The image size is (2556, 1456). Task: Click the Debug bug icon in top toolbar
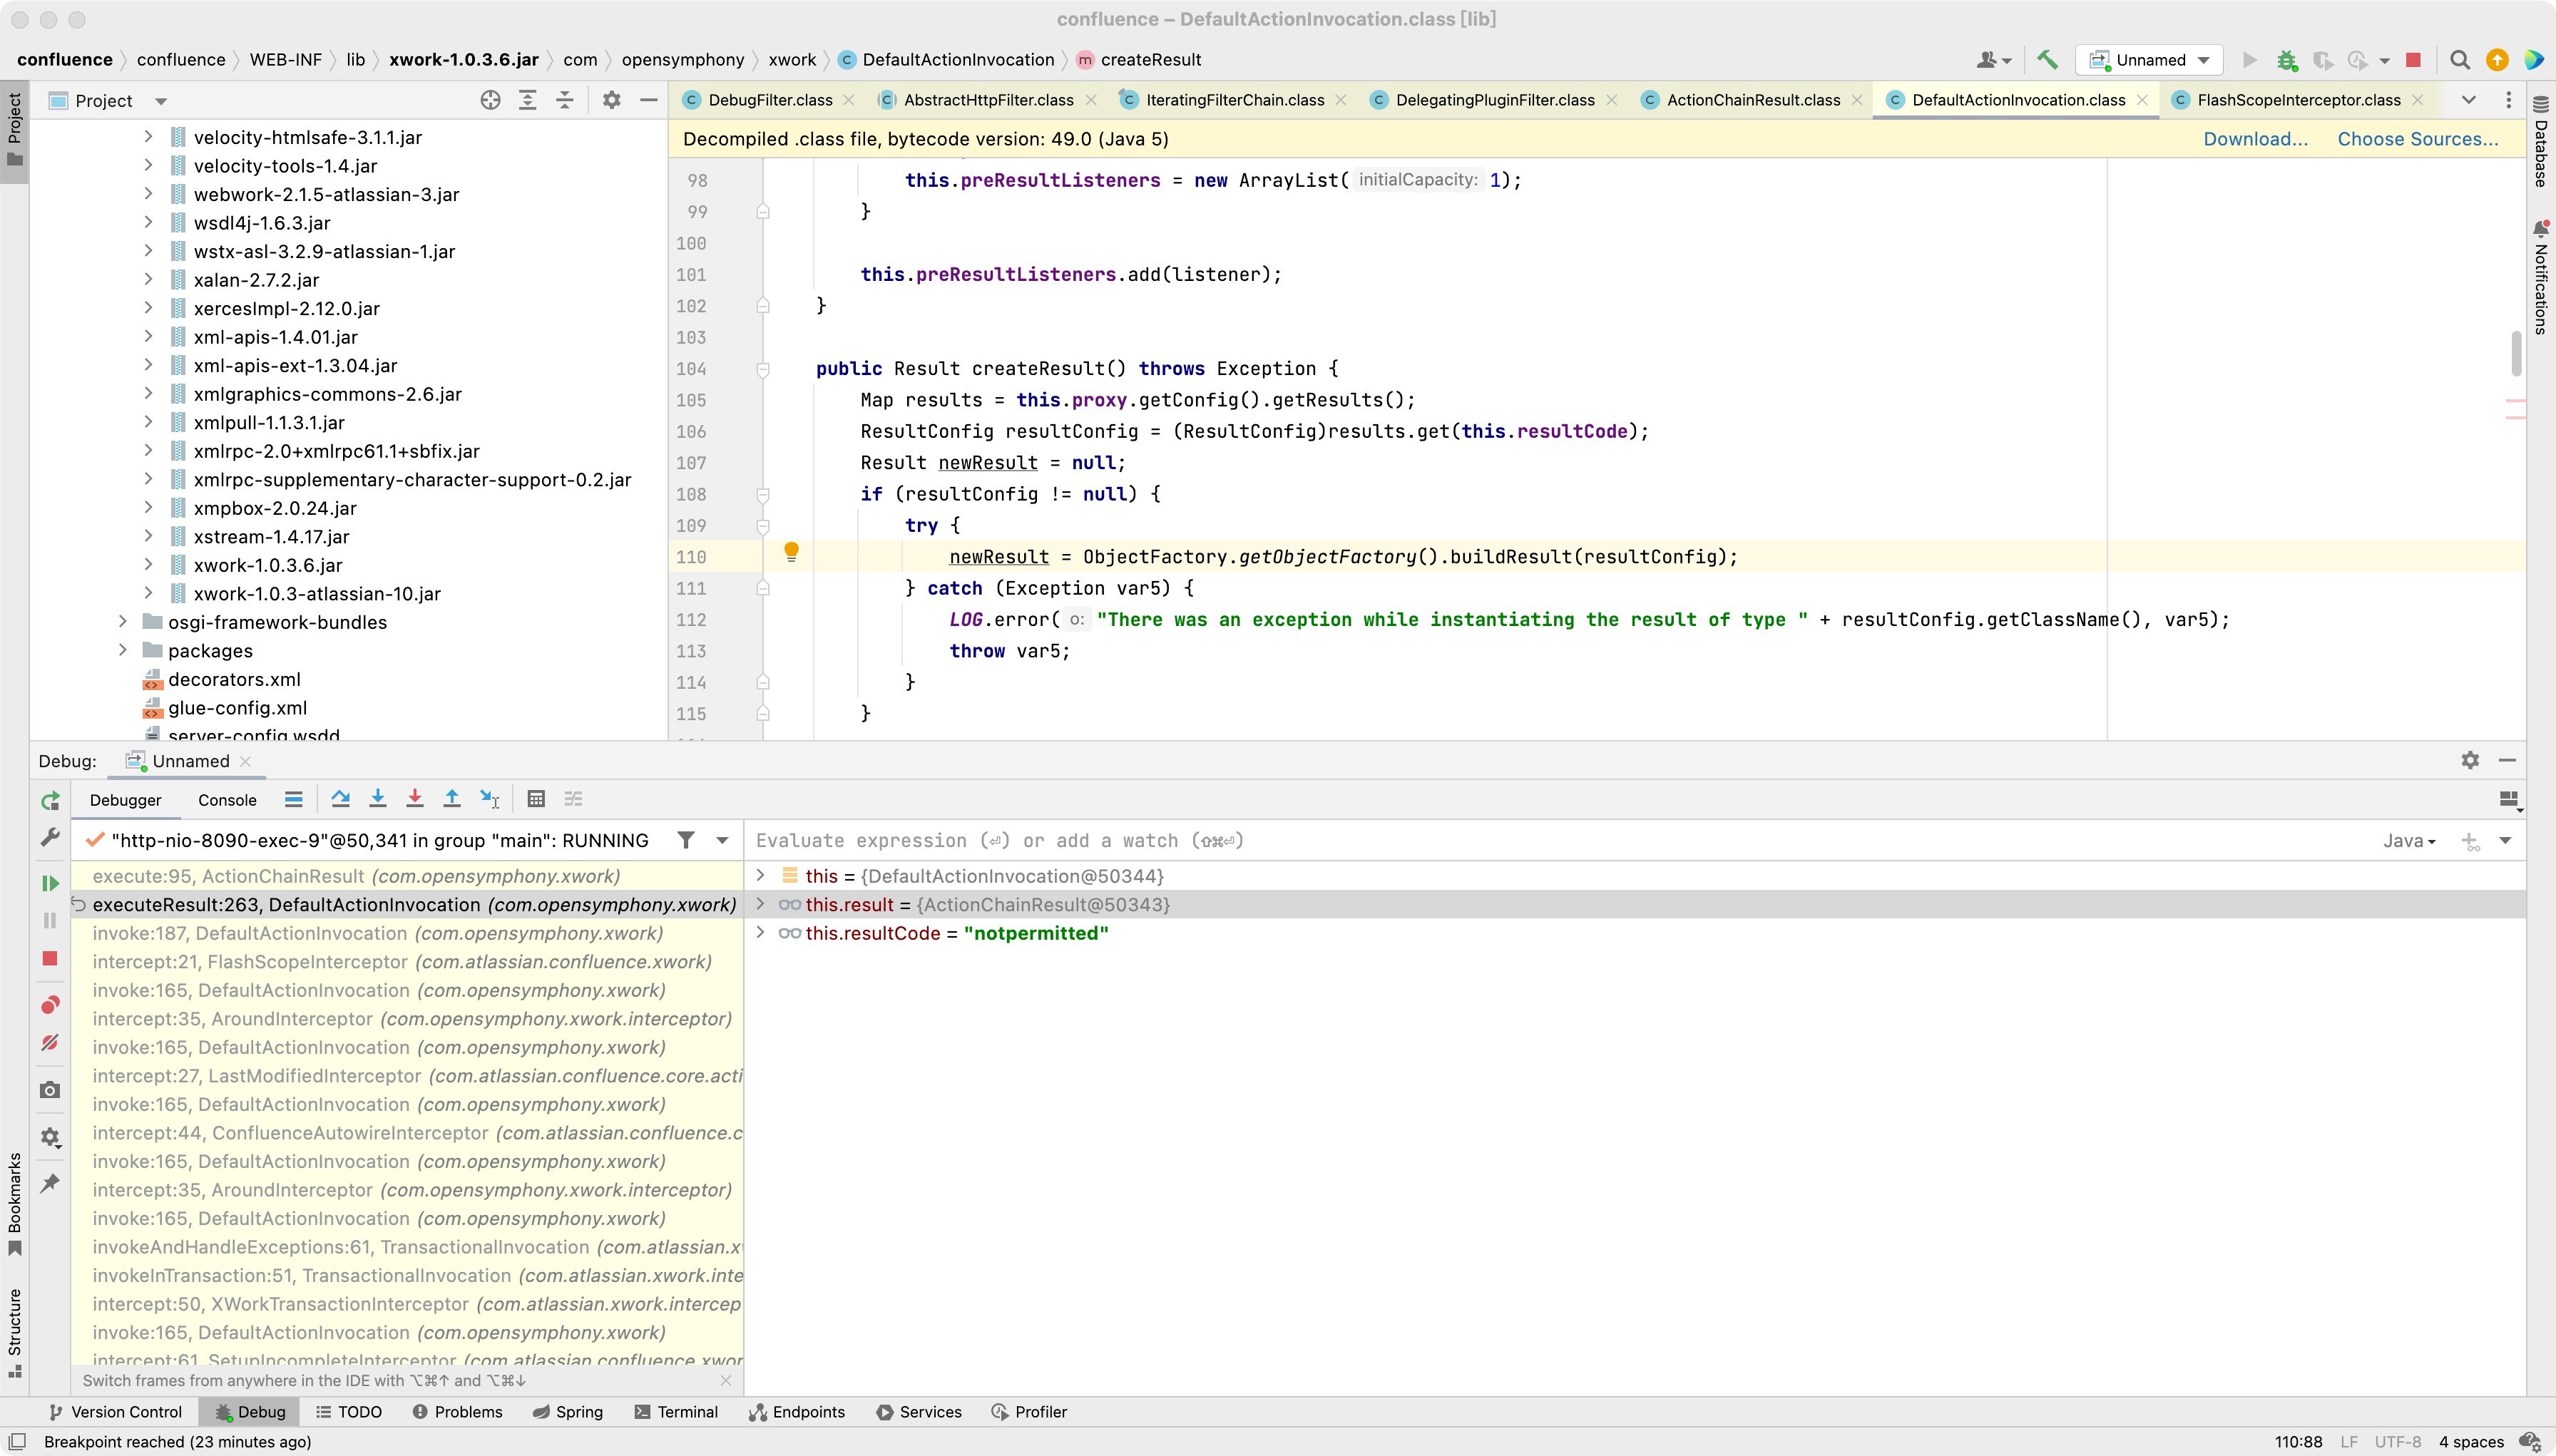point(2287,60)
